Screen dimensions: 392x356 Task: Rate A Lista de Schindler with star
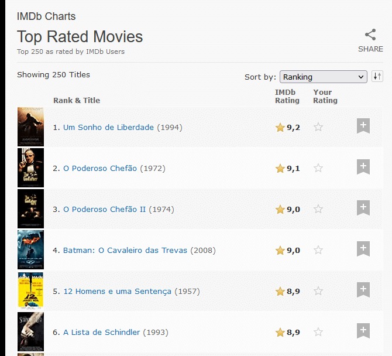[318, 332]
